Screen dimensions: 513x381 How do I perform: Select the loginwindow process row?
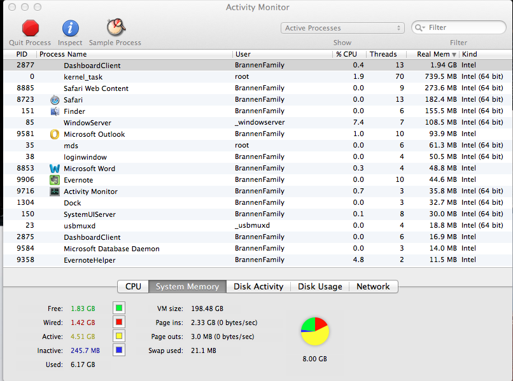tap(258, 156)
